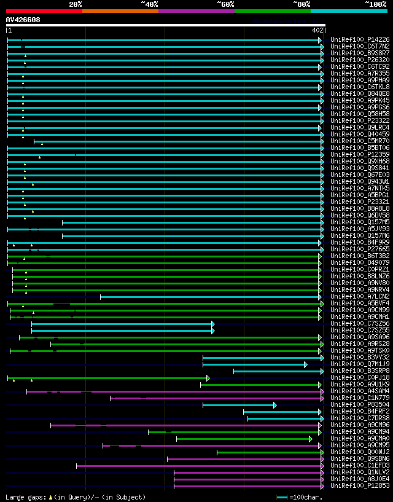Select the UniRef100_A7NTK5 label
The width and height of the screenshot is (393, 502).
360,188
